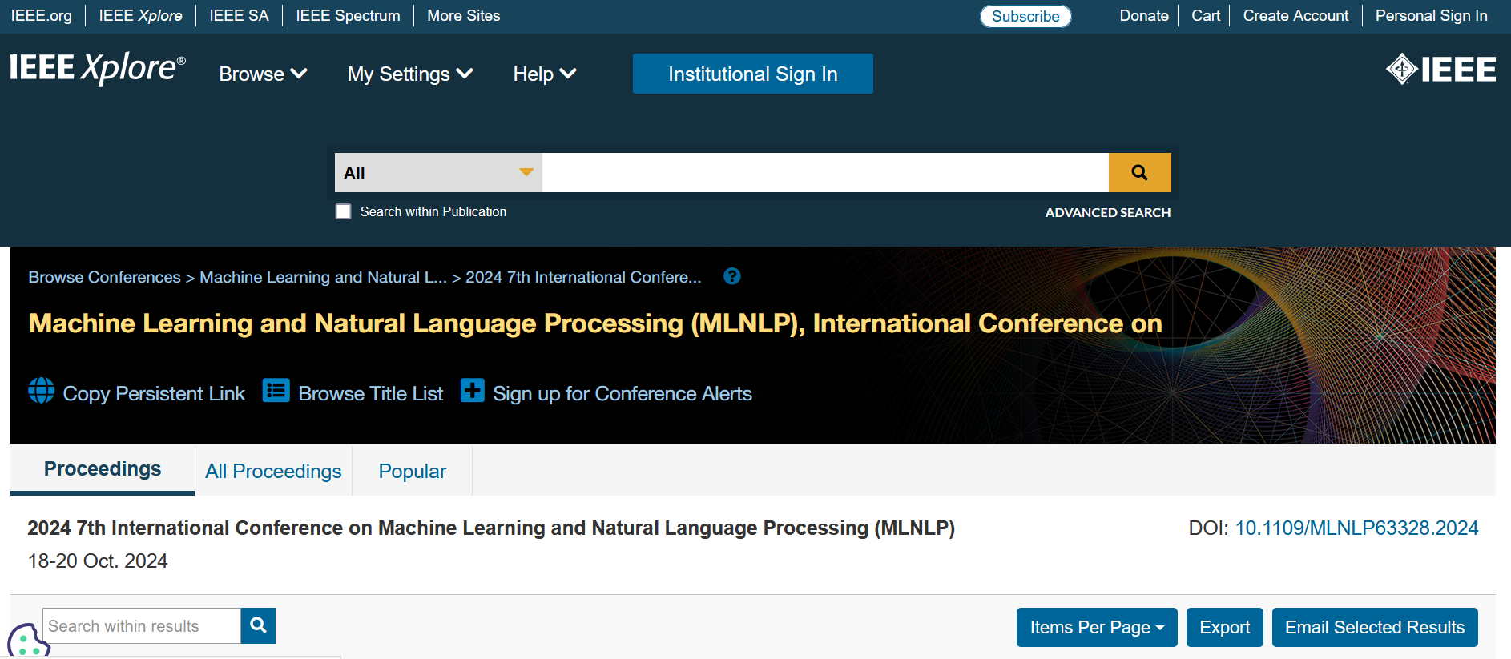The image size is (1511, 659).
Task: Click the IEEE Xplore logo
Action: [98, 69]
